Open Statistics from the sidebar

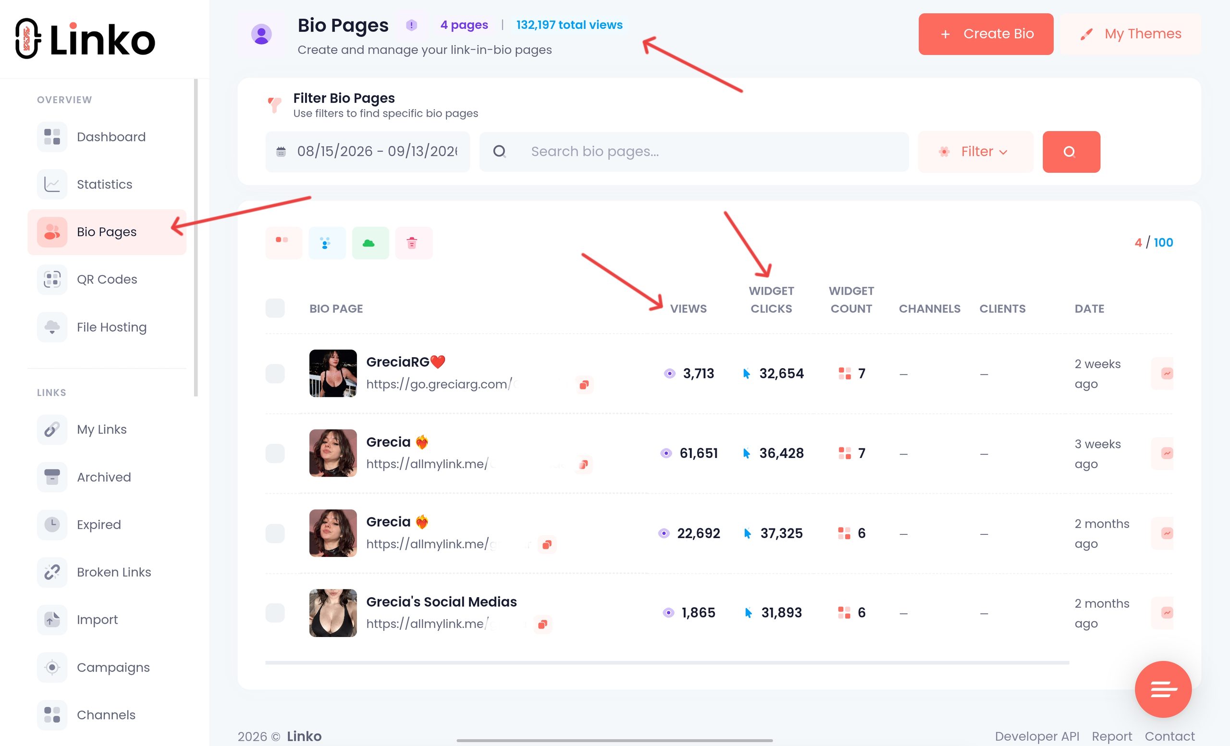[x=107, y=184]
